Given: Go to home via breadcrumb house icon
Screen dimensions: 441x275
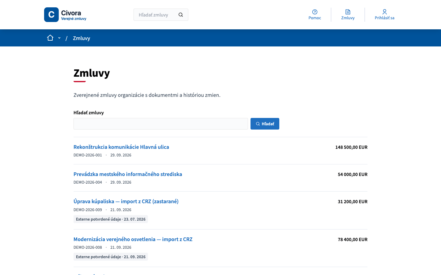Looking at the screenshot, I should (x=50, y=38).
